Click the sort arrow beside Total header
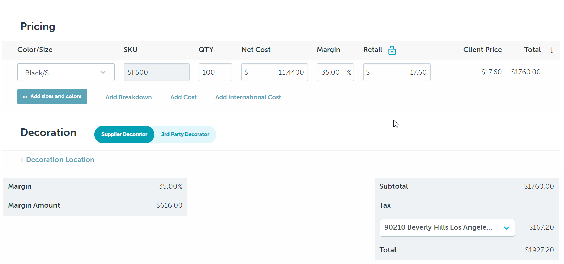 coord(552,50)
